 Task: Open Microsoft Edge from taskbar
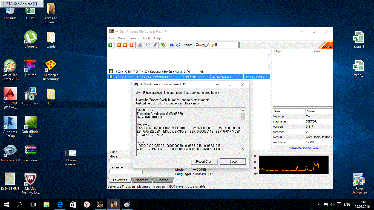pyautogui.click(x=60, y=204)
